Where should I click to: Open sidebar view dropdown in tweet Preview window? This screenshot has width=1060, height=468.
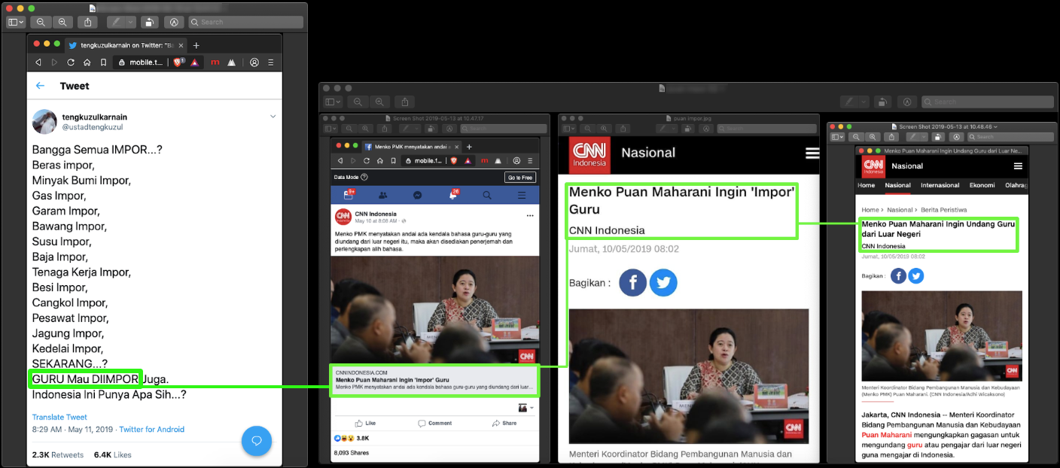[16, 22]
